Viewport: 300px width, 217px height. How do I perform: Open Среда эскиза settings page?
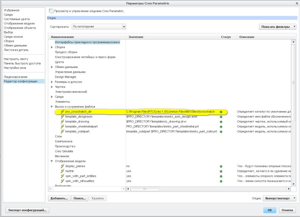(13, 37)
